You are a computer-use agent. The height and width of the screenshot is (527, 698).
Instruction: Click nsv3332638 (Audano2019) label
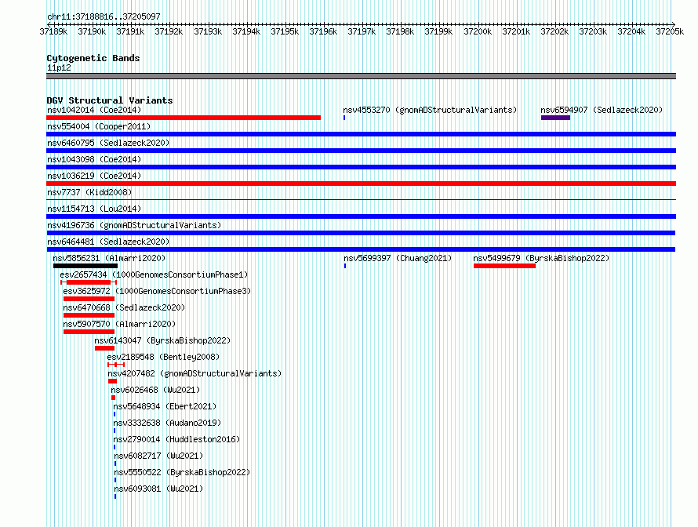[167, 423]
